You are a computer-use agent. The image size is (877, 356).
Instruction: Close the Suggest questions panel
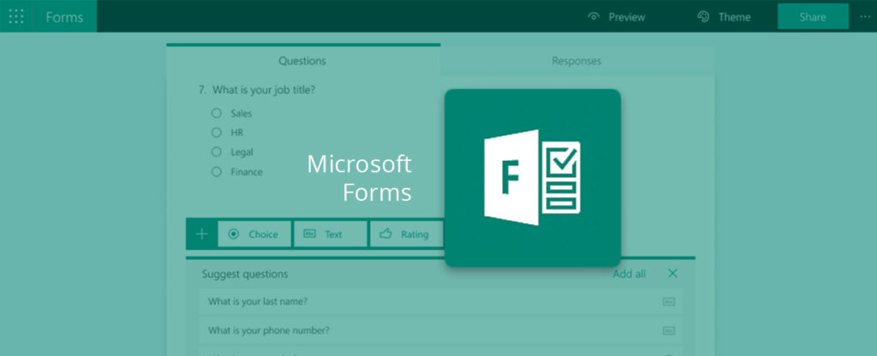point(673,273)
